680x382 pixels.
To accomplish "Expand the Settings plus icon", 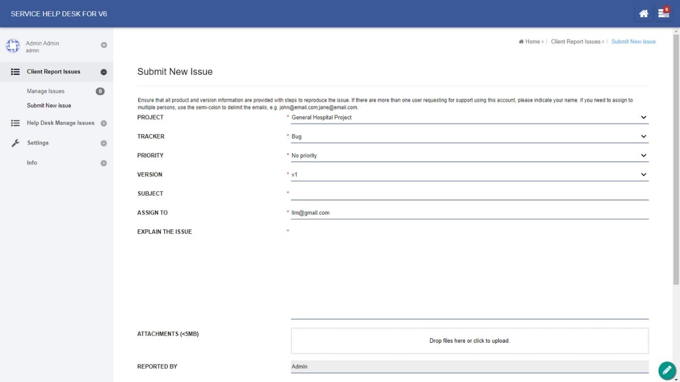I will click(104, 143).
